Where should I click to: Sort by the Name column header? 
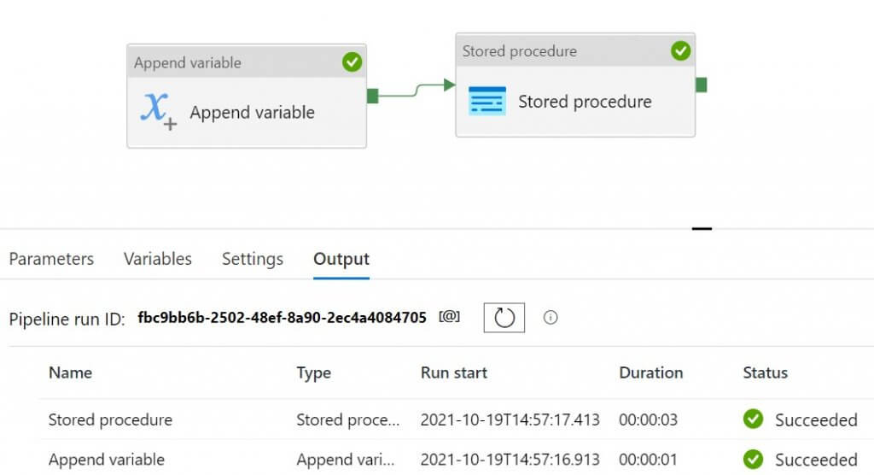[70, 372]
